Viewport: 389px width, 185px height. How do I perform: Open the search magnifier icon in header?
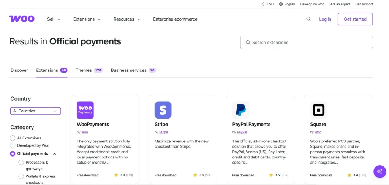(x=308, y=19)
